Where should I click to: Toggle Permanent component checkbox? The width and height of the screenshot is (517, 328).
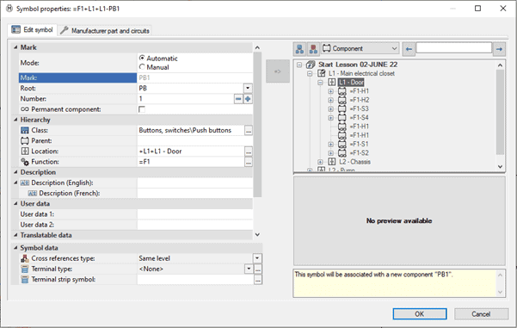coord(142,109)
